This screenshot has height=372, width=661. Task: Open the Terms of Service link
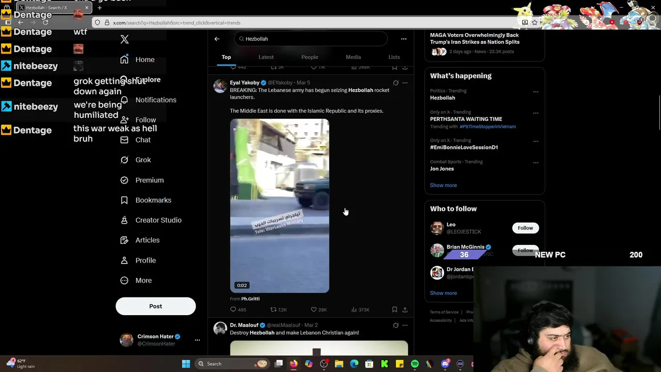point(444,312)
